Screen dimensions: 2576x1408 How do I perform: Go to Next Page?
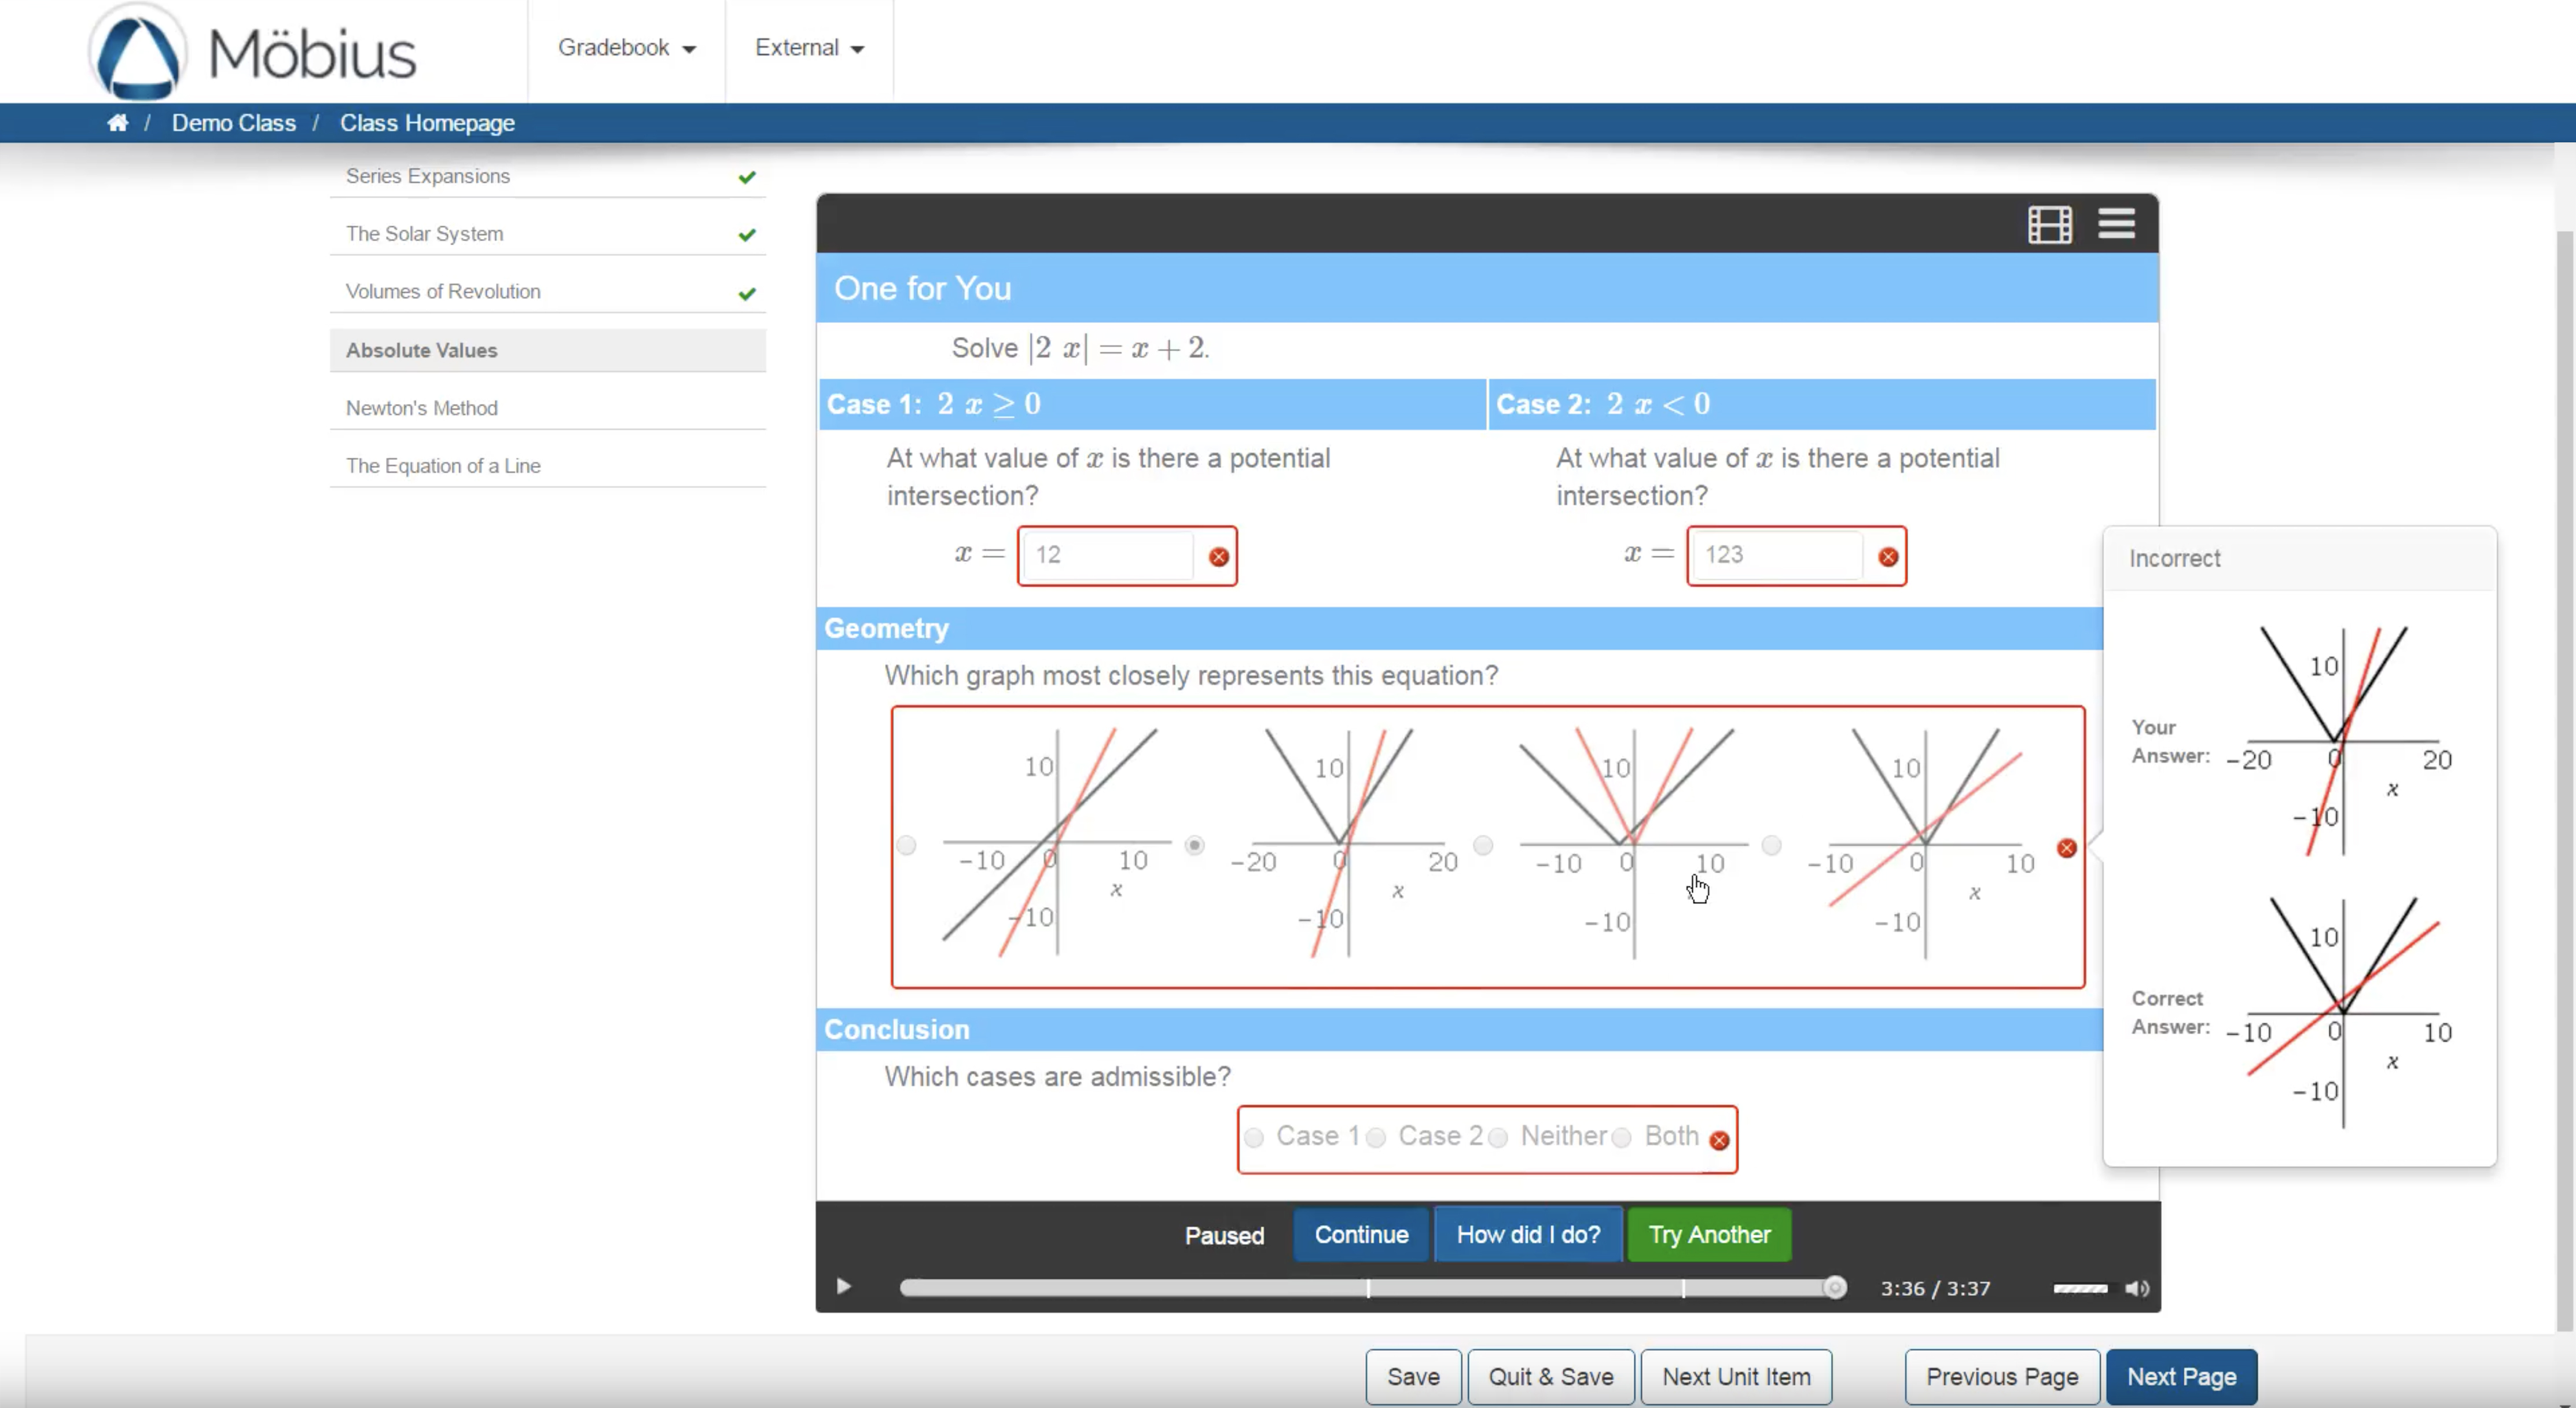coord(2181,1377)
